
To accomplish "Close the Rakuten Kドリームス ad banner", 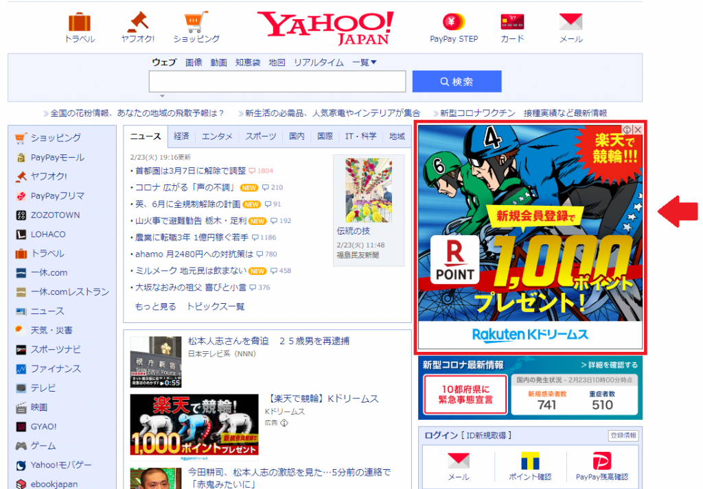I will click(x=638, y=130).
